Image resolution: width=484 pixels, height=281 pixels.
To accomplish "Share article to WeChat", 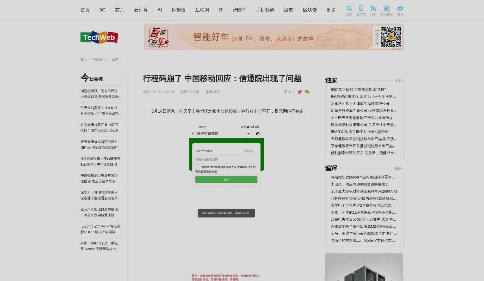I will [307, 92].
